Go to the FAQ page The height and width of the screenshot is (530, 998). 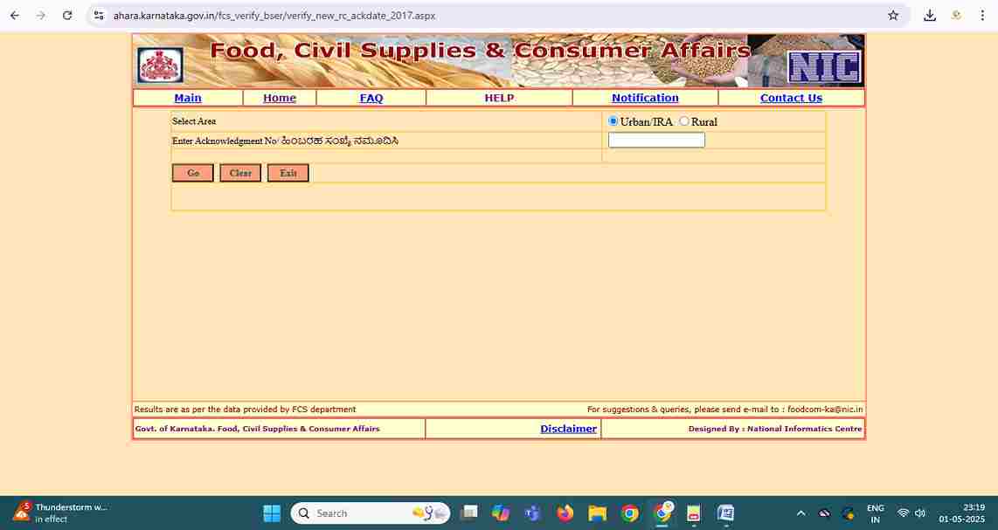[x=371, y=97]
